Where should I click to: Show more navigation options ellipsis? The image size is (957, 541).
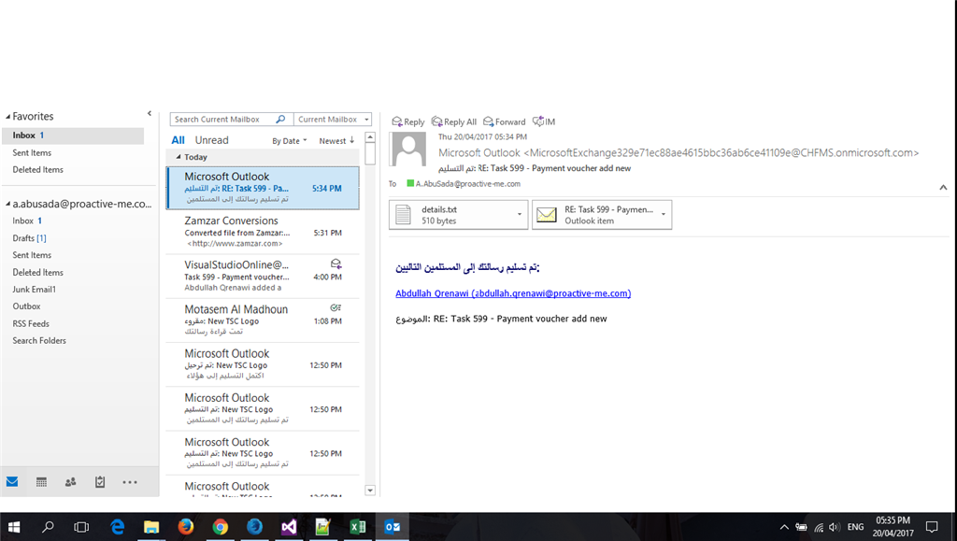point(129,482)
